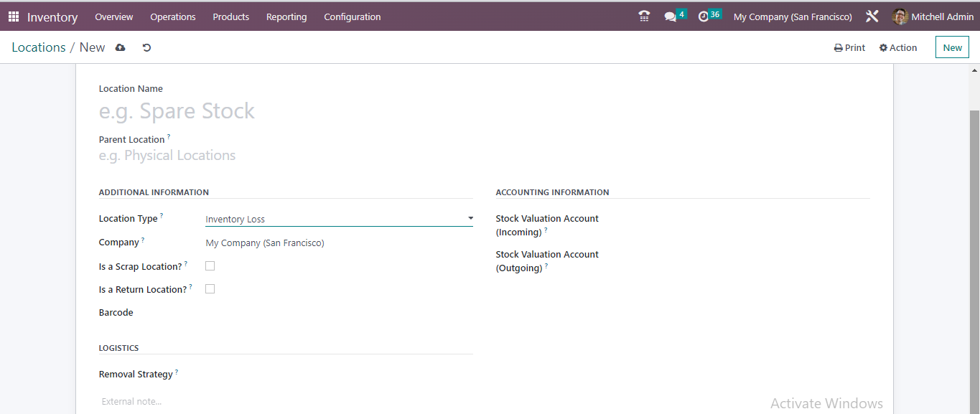Viewport: 980px width, 414px height.
Task: Enable Is a Return Location checkbox
Action: point(210,288)
